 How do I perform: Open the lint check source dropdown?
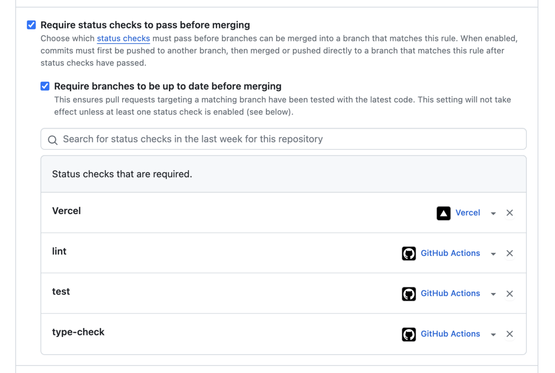coord(493,254)
